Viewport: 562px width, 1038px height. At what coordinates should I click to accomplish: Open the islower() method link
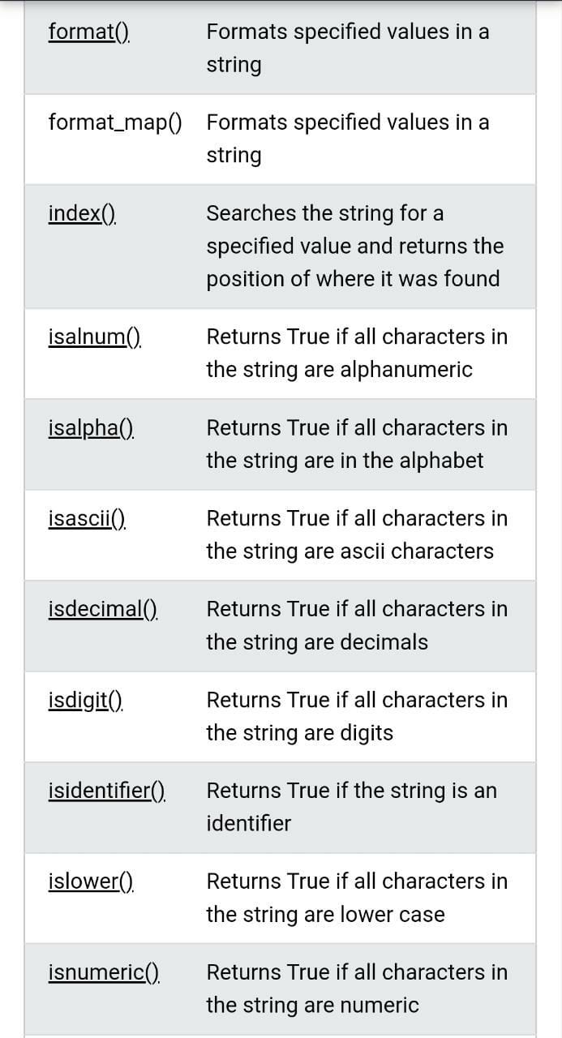(x=88, y=881)
